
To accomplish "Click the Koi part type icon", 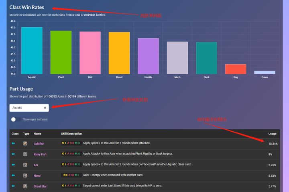I will coord(25,165).
